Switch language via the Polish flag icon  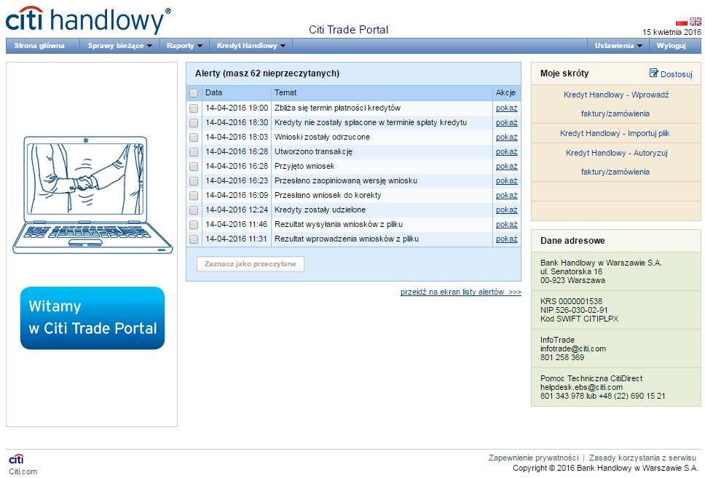681,22
